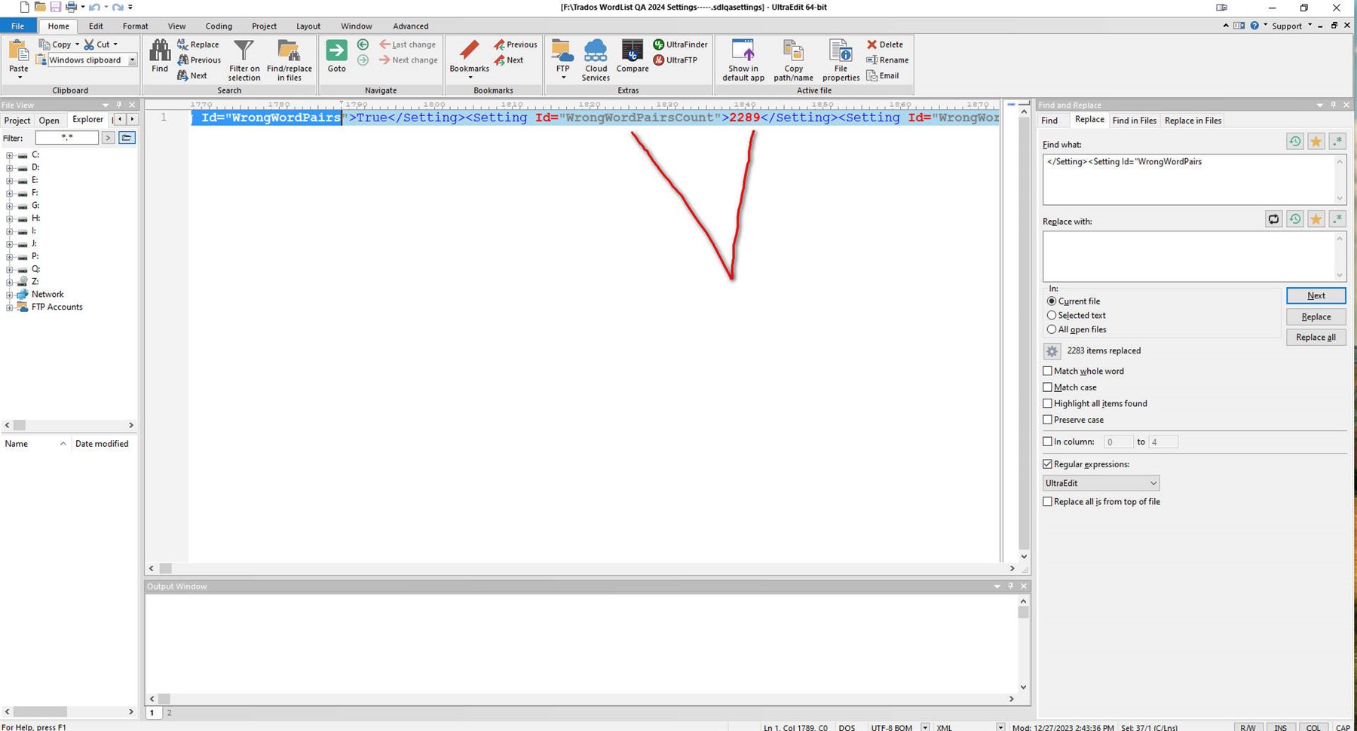Click the Replace button in panel
Viewport: 1357px width, 731px height.
(1316, 317)
